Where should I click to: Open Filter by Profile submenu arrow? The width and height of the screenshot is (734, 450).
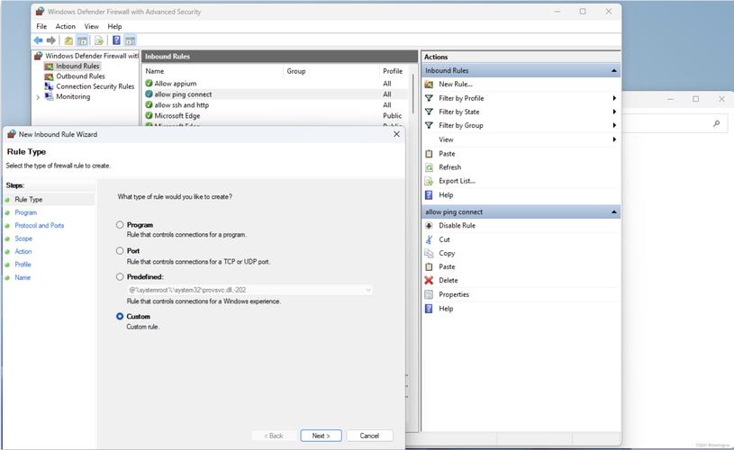614,98
